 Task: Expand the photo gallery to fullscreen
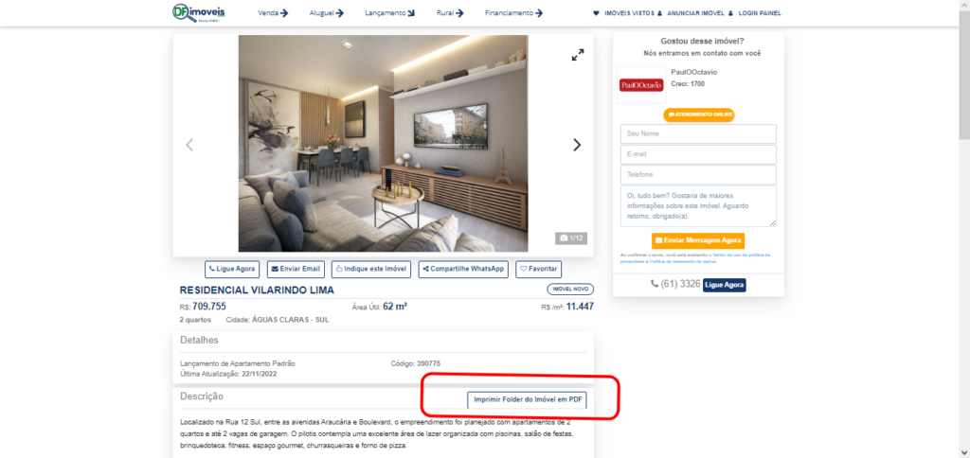pos(578,55)
